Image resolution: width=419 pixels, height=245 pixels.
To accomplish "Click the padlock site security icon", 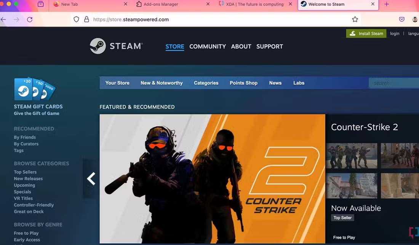I will (86, 19).
